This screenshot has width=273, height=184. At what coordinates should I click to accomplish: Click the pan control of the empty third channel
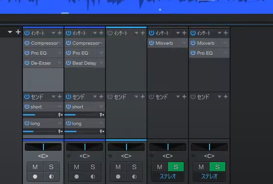[126, 147]
